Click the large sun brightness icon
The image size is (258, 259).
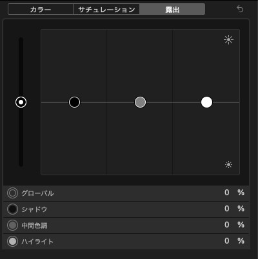tap(228, 40)
